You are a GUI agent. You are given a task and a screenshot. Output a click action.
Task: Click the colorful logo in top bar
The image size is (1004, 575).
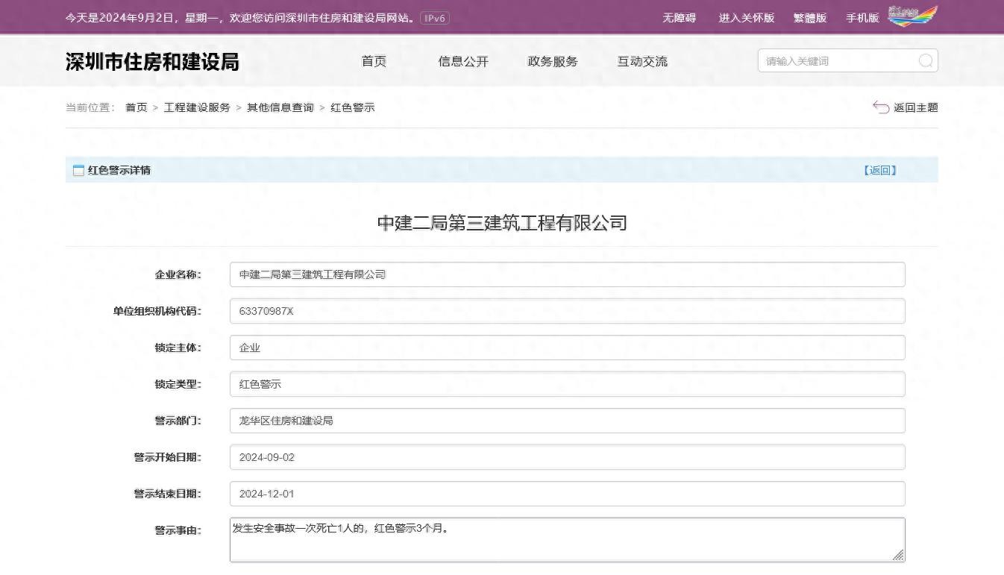[912, 16]
